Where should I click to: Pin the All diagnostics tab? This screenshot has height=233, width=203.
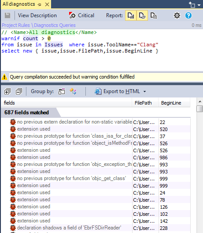coord(39,4)
